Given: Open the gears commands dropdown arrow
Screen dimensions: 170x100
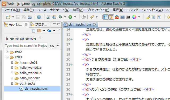Looking at the screenshot, I should point(54,31).
